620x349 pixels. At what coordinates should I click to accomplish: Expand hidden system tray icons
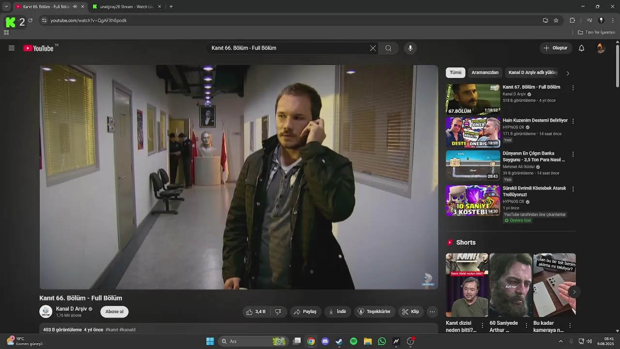pyautogui.click(x=561, y=341)
